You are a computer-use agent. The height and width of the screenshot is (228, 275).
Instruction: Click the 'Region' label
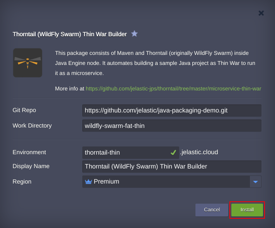[x=22, y=182]
